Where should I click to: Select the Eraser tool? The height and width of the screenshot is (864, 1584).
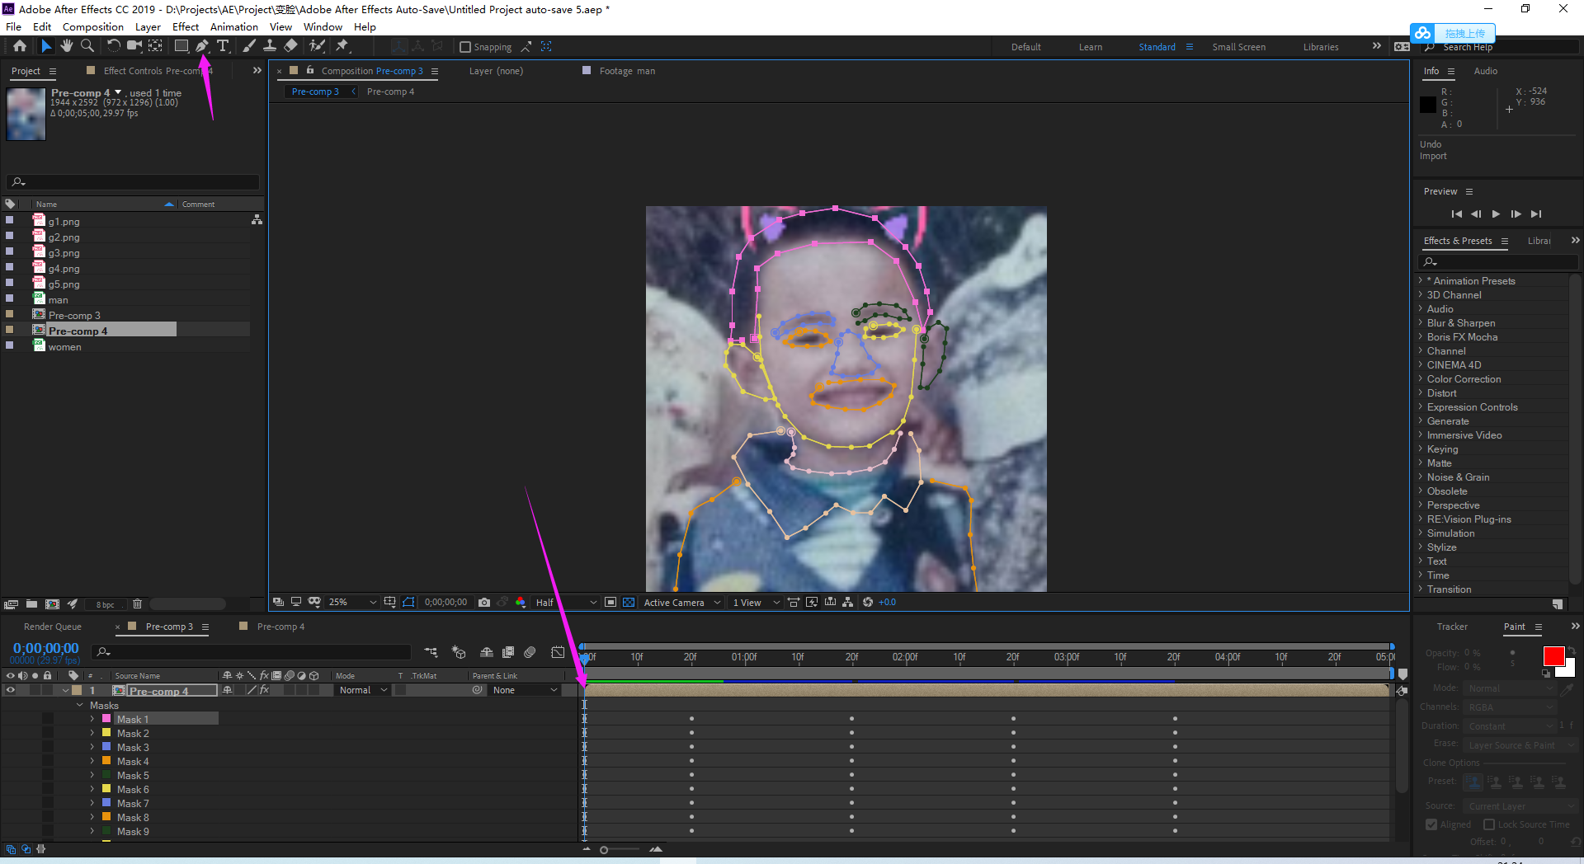(x=290, y=46)
